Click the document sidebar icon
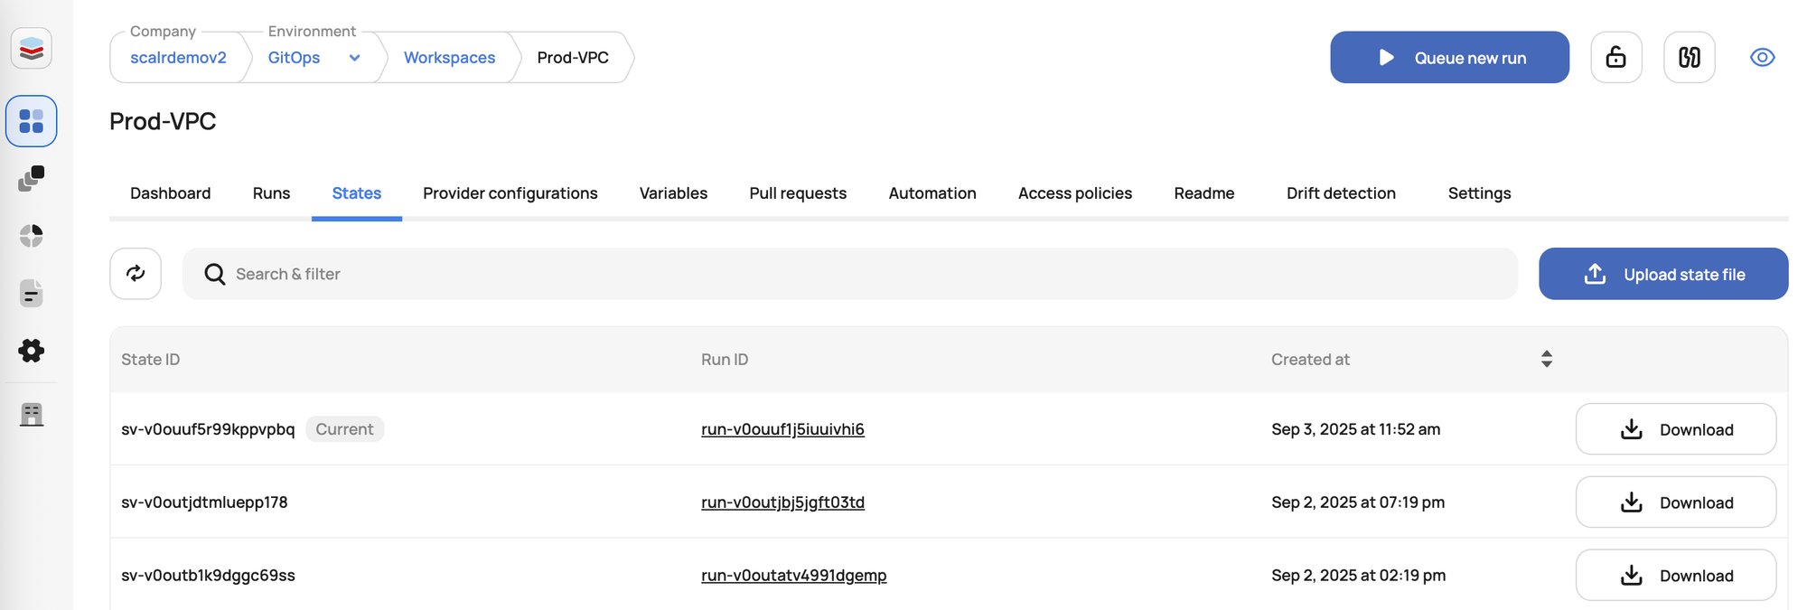 32,294
